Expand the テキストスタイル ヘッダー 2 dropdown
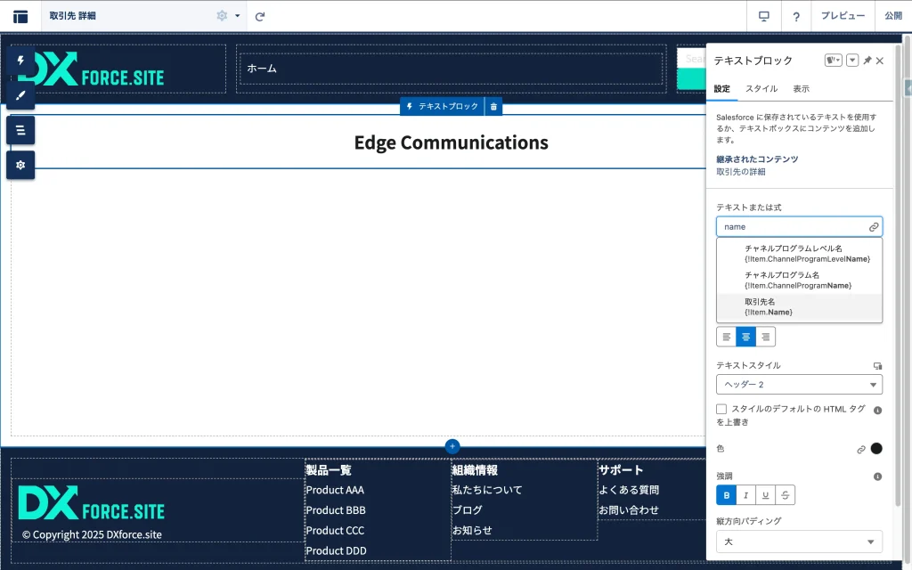This screenshot has width=912, height=570. (x=799, y=385)
